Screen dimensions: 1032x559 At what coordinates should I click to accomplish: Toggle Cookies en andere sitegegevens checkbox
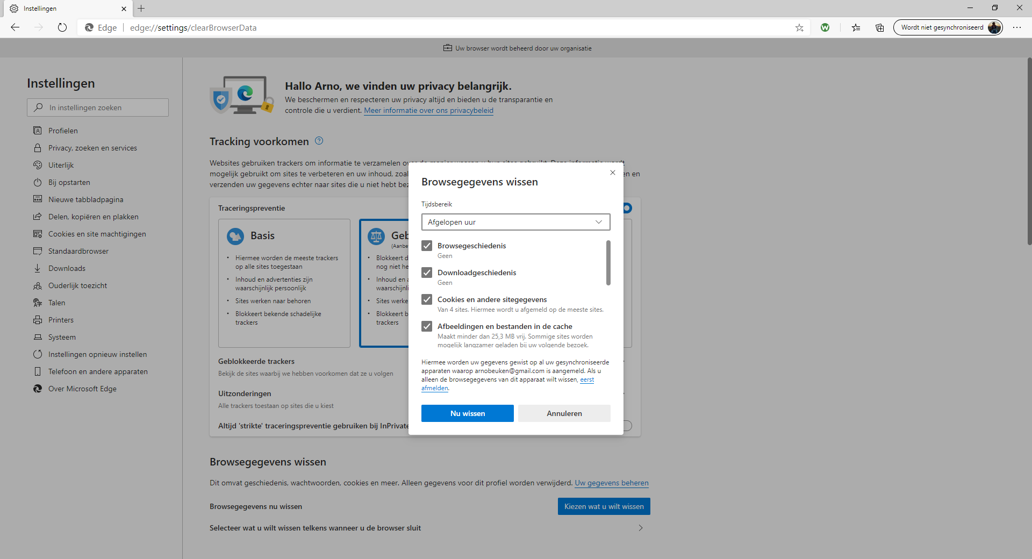[427, 299]
